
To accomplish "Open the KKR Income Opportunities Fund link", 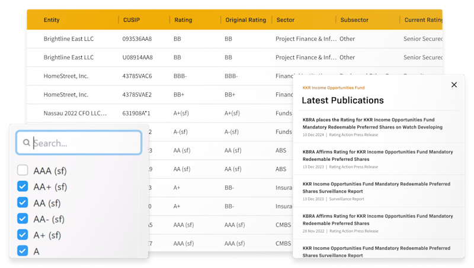I will click(334, 88).
